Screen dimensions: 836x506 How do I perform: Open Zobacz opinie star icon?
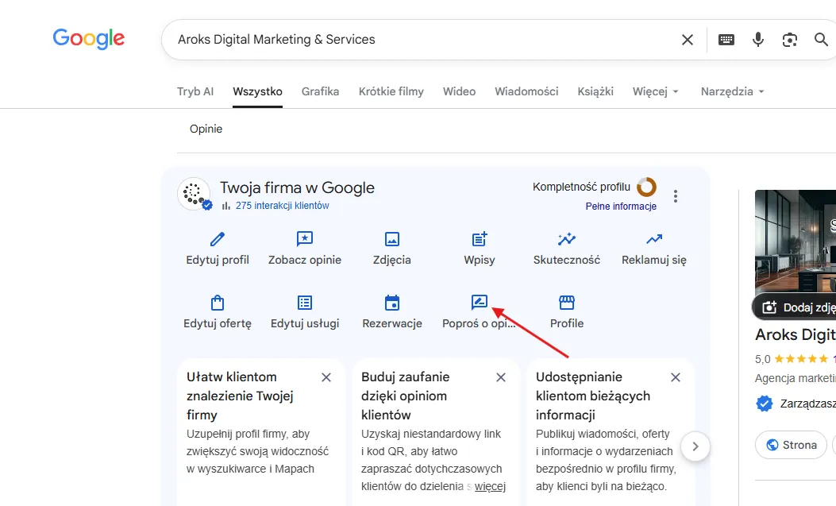pyautogui.click(x=305, y=239)
